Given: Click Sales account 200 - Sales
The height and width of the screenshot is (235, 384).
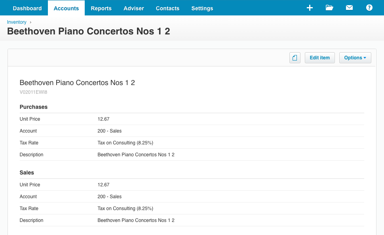Looking at the screenshot, I should [x=110, y=197].
